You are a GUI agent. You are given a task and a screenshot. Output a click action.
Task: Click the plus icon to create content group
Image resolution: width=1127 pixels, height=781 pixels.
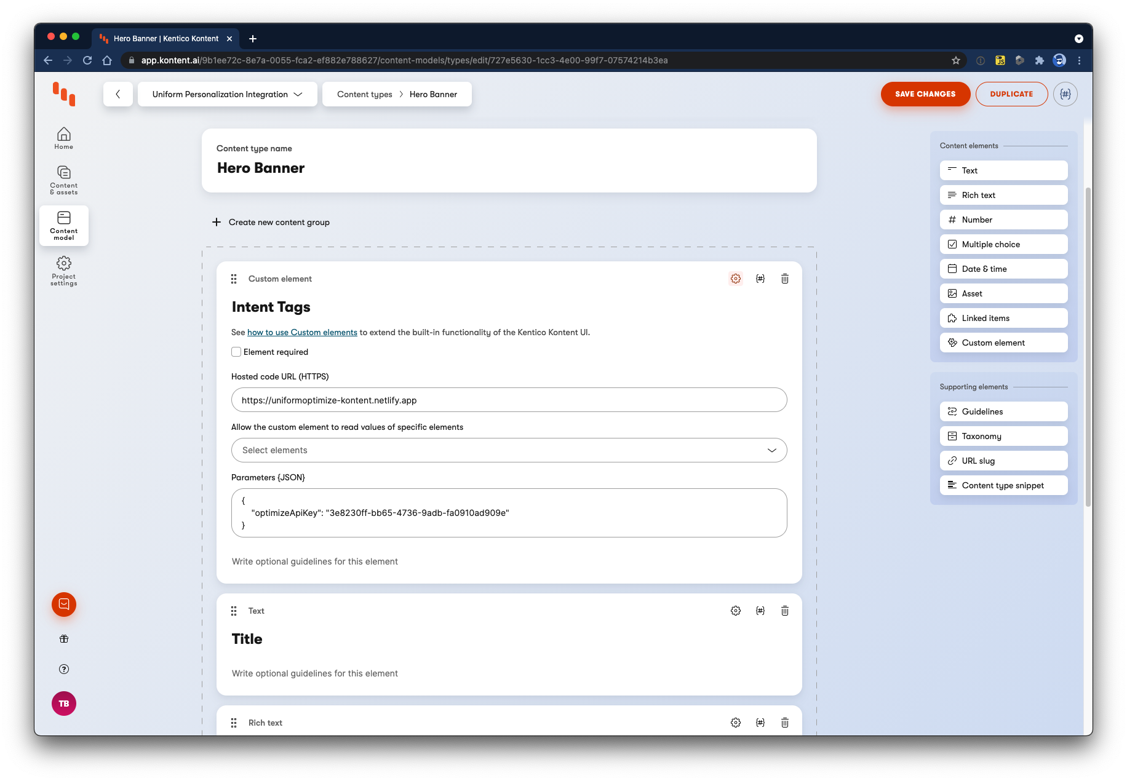click(x=217, y=222)
